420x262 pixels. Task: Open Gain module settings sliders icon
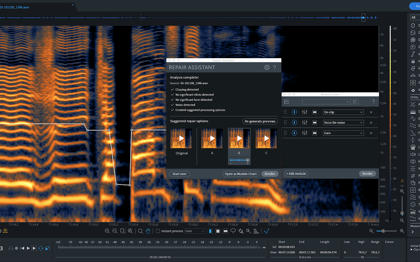coord(304,133)
